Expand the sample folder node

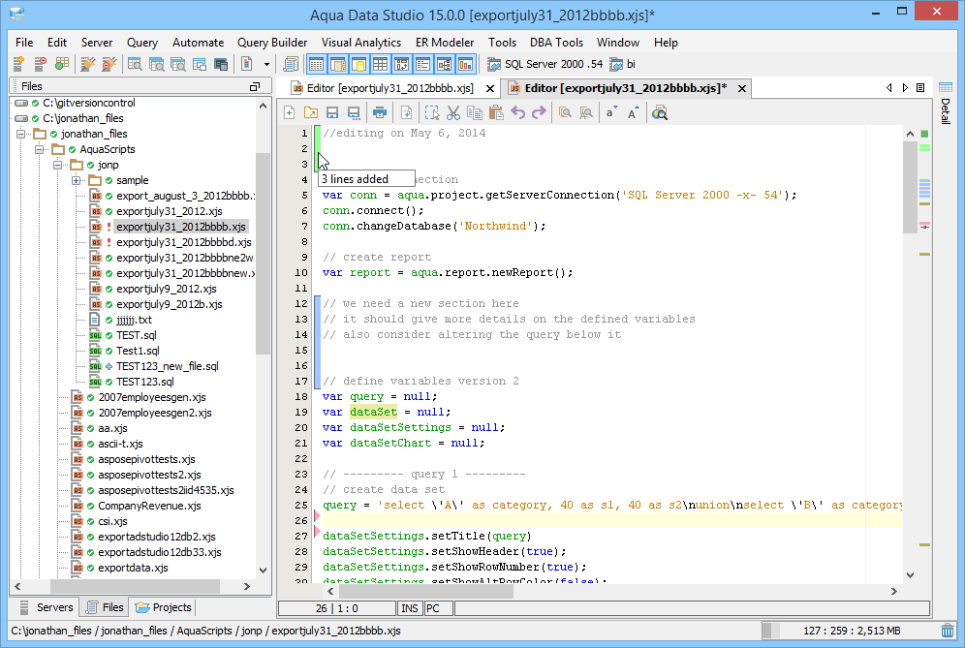point(76,180)
